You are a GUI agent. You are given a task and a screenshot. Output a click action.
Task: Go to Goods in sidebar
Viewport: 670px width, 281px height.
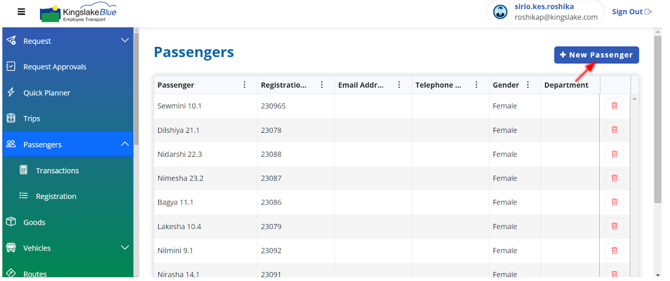click(x=68, y=222)
